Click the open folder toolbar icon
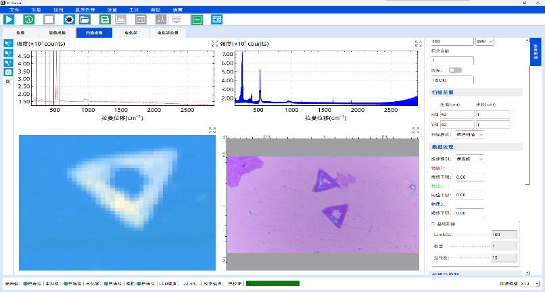545x292 pixels. point(85,20)
